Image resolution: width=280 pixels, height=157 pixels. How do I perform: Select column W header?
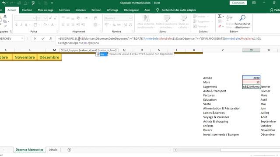pyautogui.click(x=251, y=50)
